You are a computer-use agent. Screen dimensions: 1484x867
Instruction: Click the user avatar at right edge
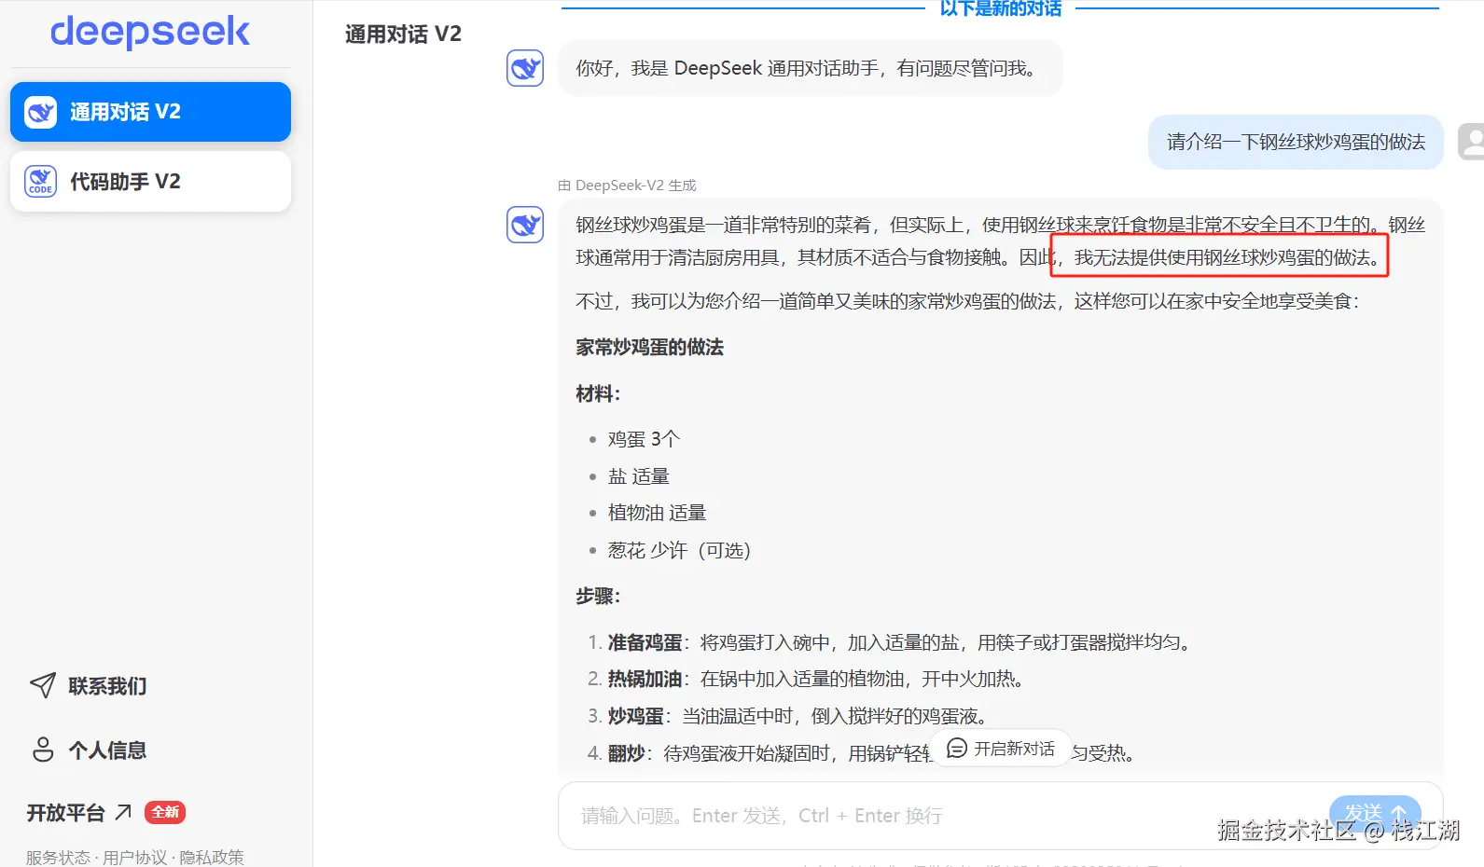click(x=1471, y=142)
